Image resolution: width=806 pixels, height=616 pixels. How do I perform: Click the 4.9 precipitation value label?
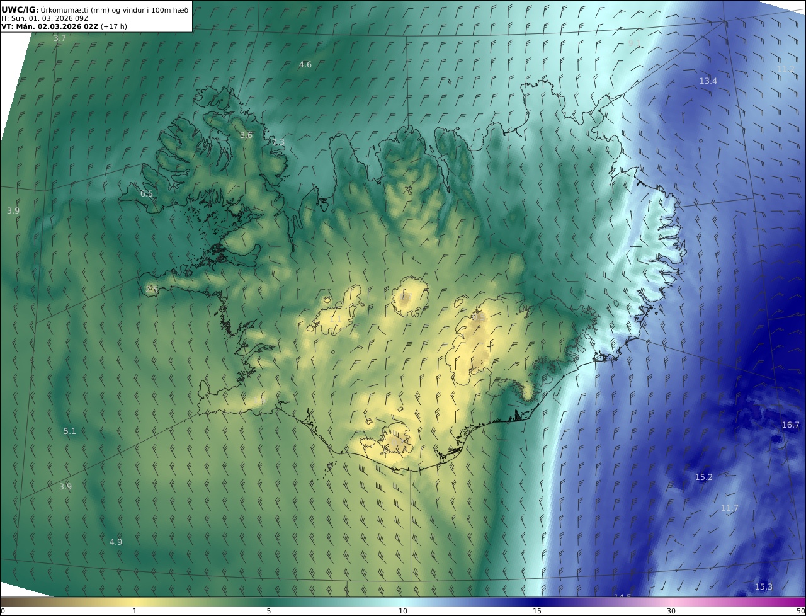tap(116, 542)
